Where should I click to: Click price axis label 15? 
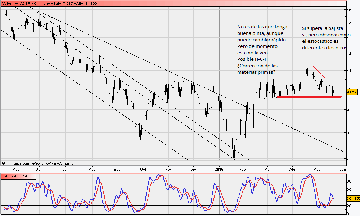(x=349, y=10)
